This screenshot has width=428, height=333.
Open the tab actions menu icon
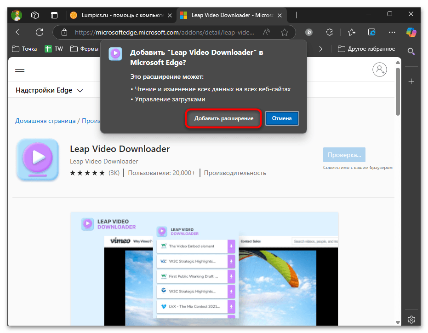pos(54,15)
